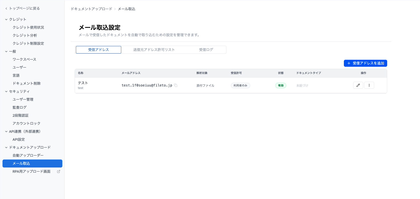Return via トップページに戻る link

coord(24,8)
